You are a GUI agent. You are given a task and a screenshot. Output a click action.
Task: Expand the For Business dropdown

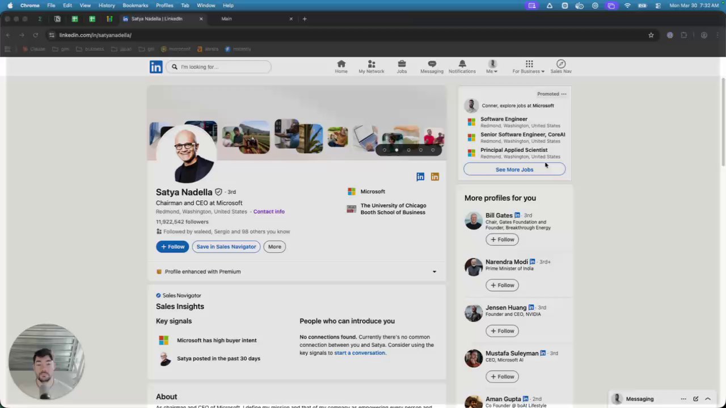(529, 66)
